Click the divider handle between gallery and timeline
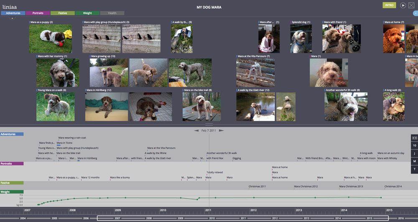The height and width of the screenshot is (222, 418). click(x=209, y=124)
